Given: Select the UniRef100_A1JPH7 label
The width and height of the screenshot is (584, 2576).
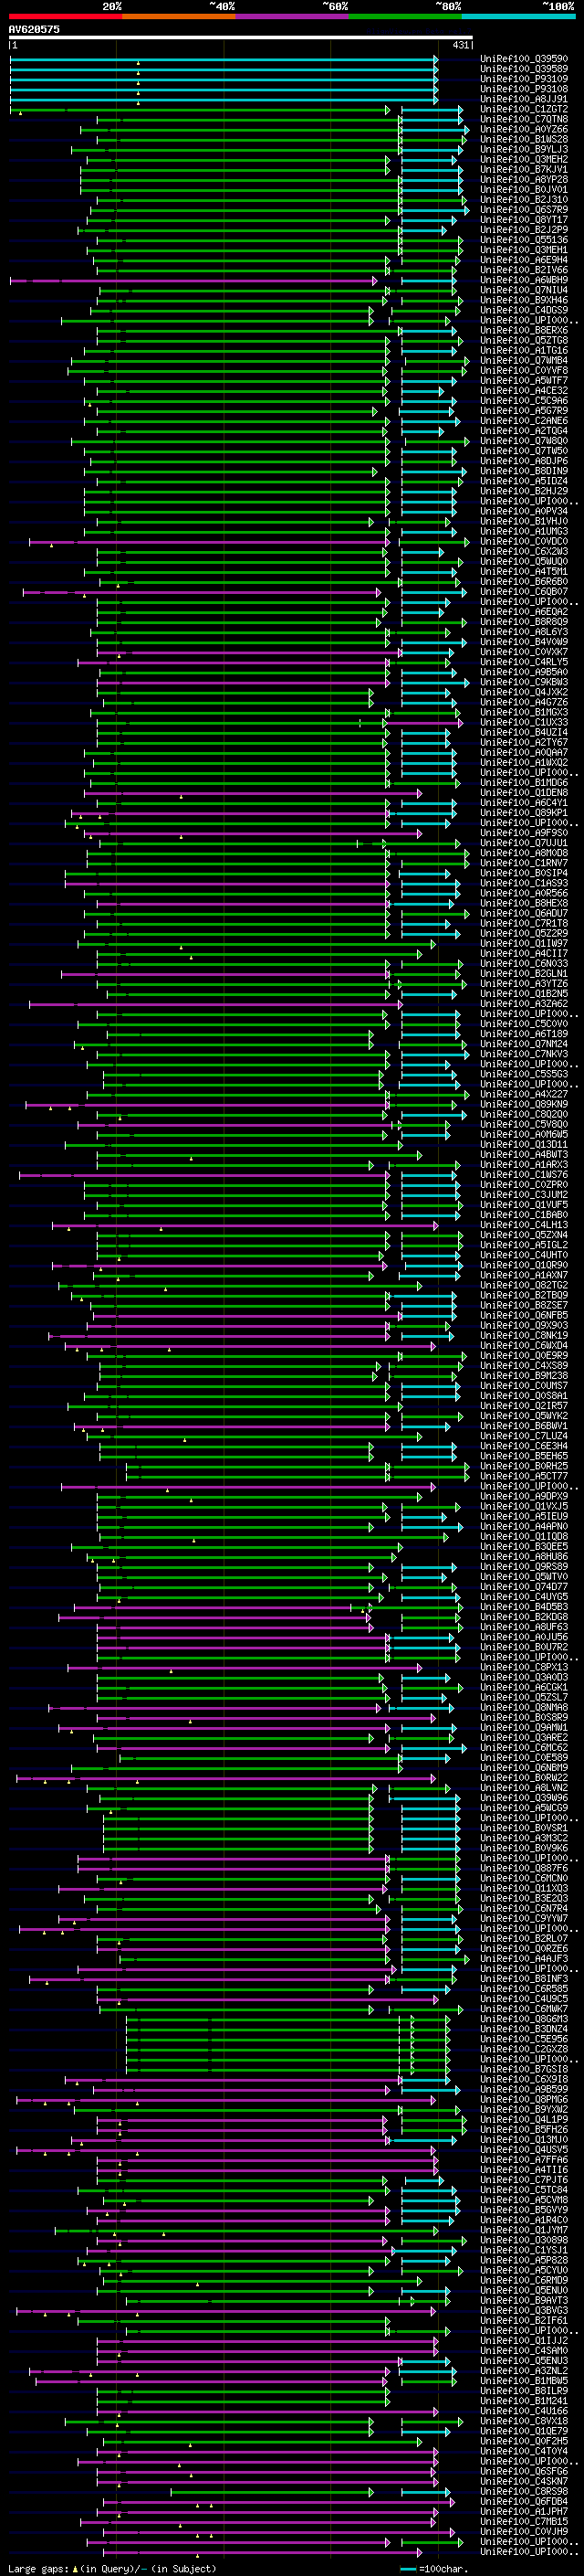Looking at the screenshot, I should [524, 2510].
